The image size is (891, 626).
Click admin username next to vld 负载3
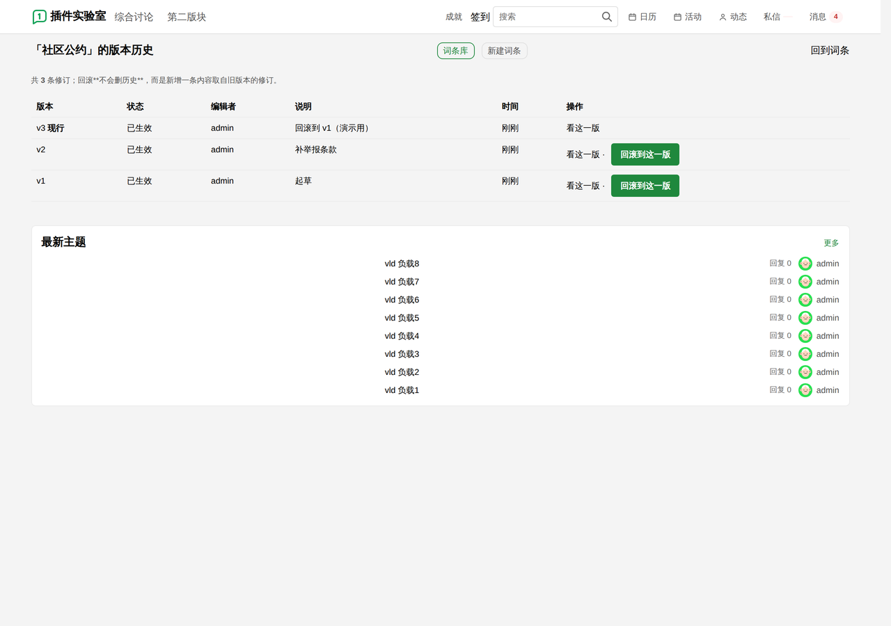[x=828, y=354]
